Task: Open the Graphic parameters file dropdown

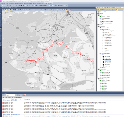Action: tap(43, 10)
